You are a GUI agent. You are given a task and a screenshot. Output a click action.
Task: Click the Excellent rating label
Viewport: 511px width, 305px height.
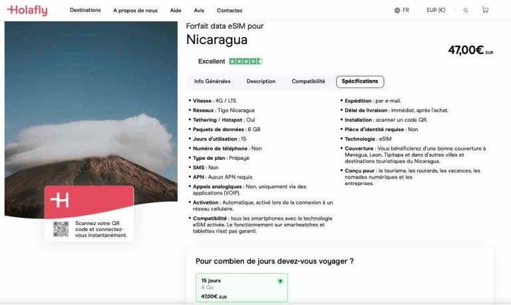point(212,61)
